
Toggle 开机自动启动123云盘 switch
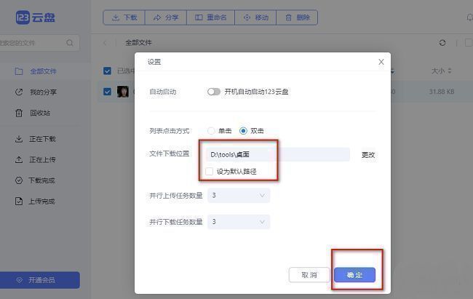coord(213,92)
